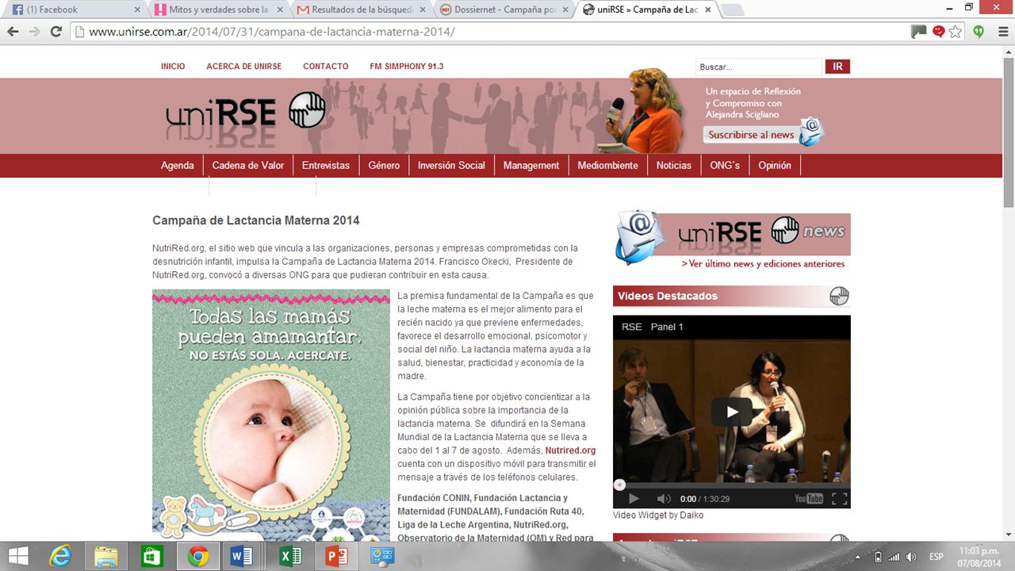
Task: Click the Nutrired.org link in article
Action: point(570,450)
